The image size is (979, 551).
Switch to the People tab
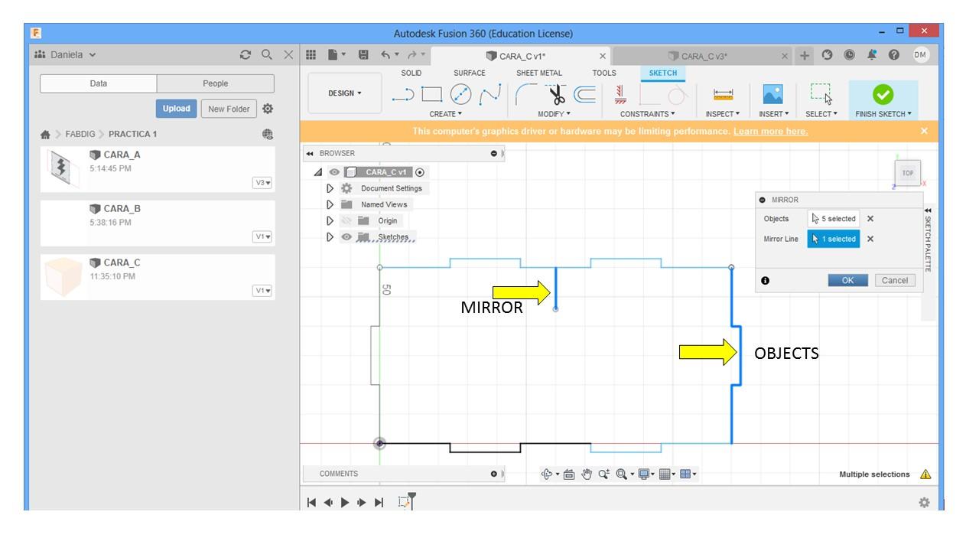(x=216, y=83)
